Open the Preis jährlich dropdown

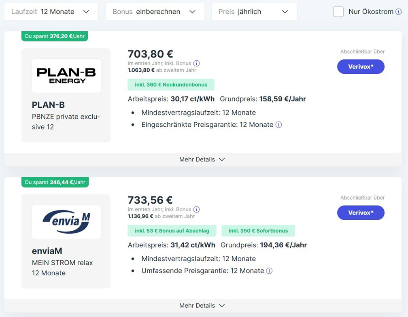[254, 12]
